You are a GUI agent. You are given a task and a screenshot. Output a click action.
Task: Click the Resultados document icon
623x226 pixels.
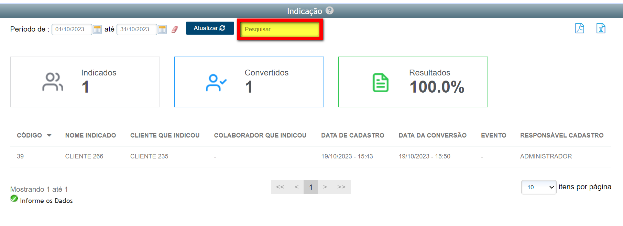[x=381, y=83]
